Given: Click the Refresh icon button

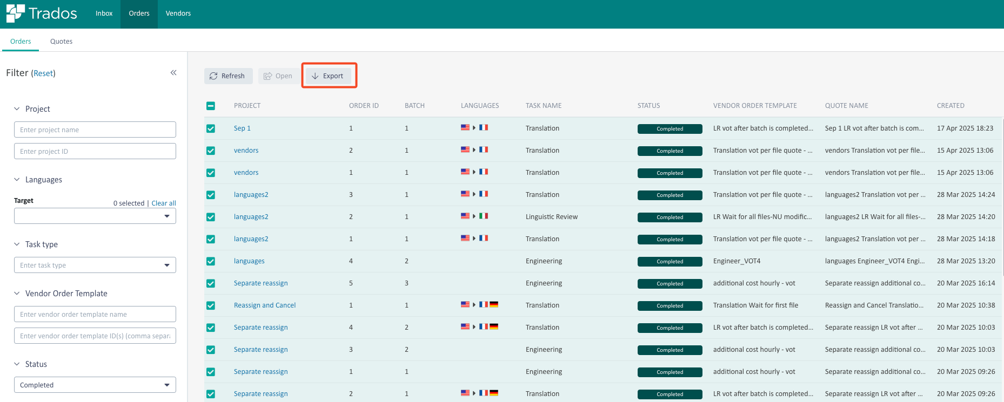Looking at the screenshot, I should click(228, 76).
